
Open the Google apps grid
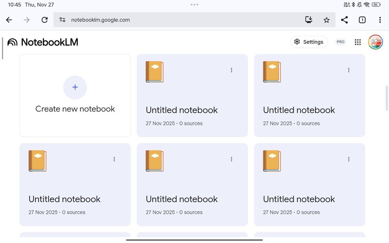click(x=358, y=42)
